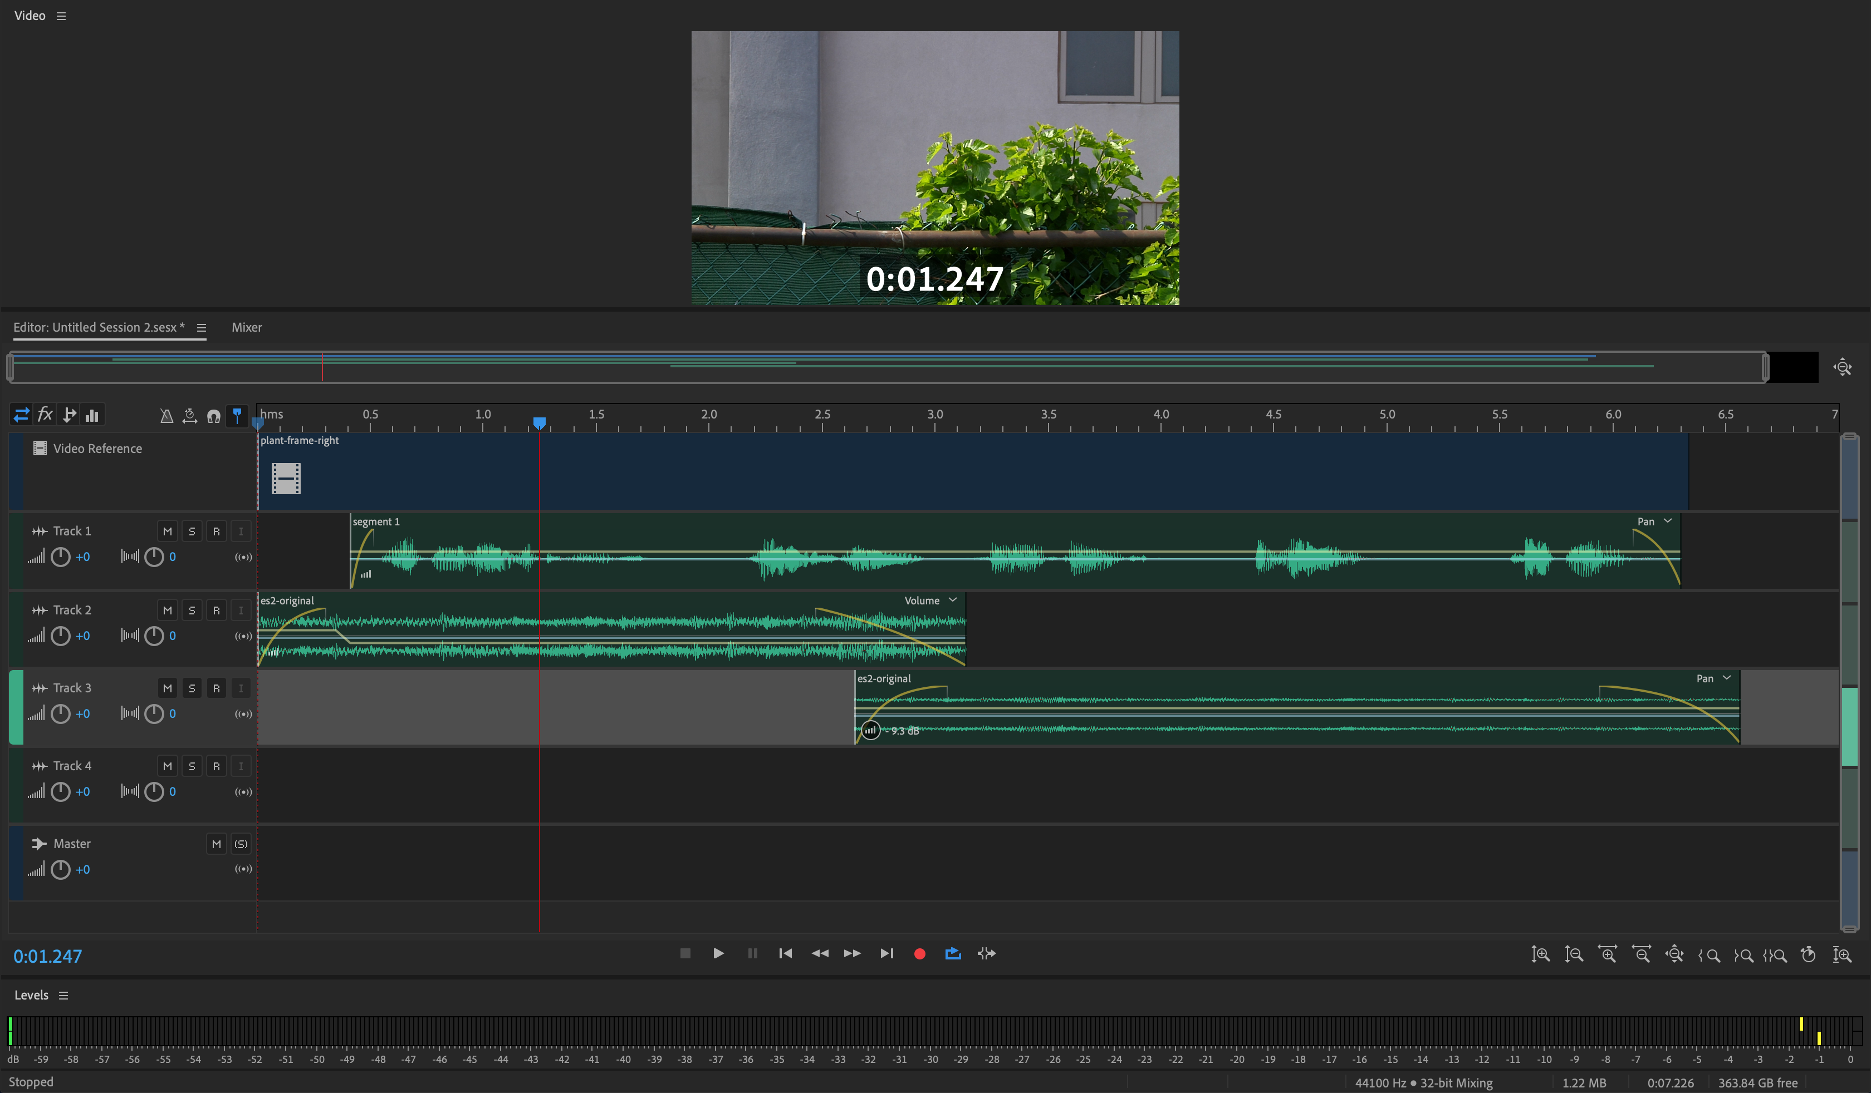Toggle snapping with the magnet icon

[214, 416]
